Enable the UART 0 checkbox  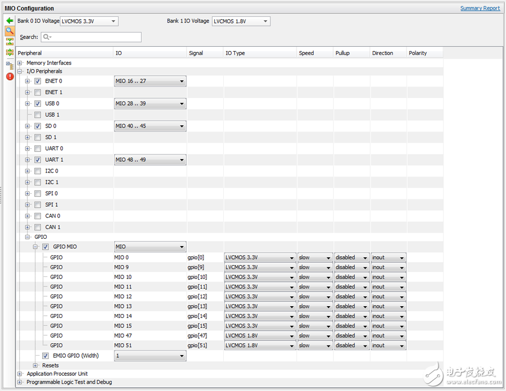point(38,148)
